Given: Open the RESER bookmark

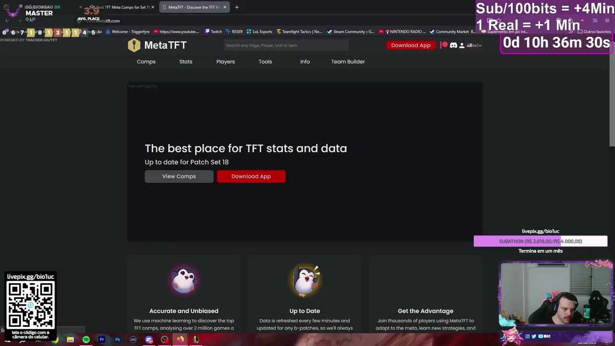Looking at the screenshot, I should (x=234, y=32).
